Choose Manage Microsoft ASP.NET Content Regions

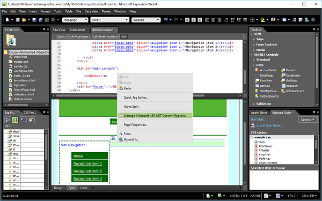click(155, 116)
